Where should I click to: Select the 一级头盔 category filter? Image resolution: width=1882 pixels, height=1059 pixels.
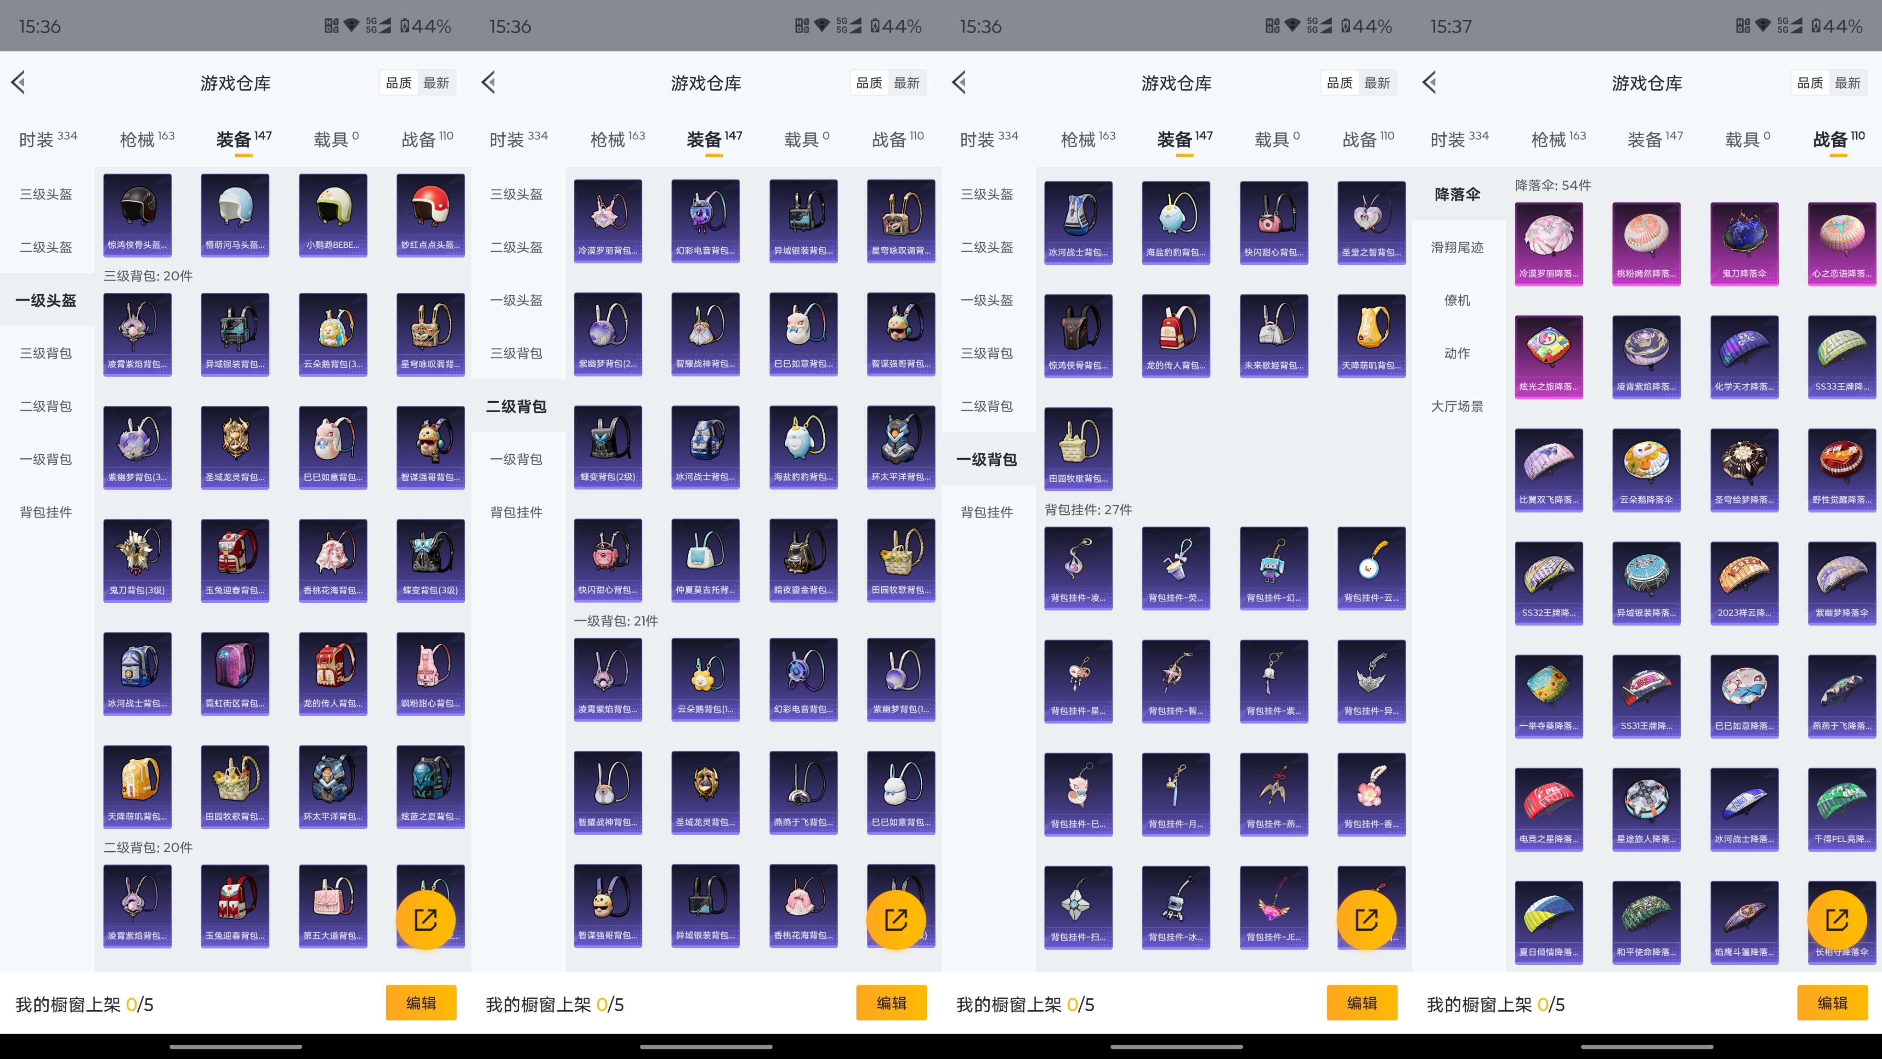[x=46, y=301]
